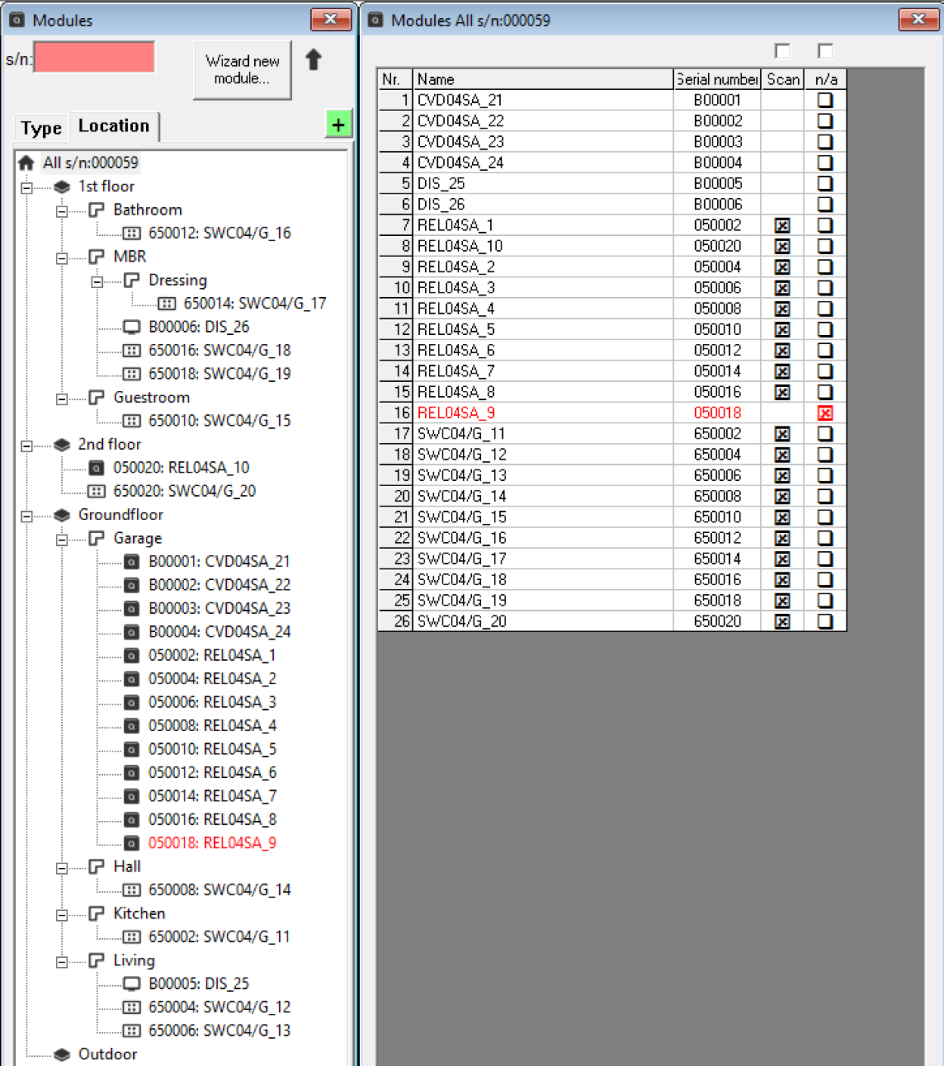The image size is (944, 1066).
Task: Close the Modules All s/n:000059 window
Action: point(918,20)
